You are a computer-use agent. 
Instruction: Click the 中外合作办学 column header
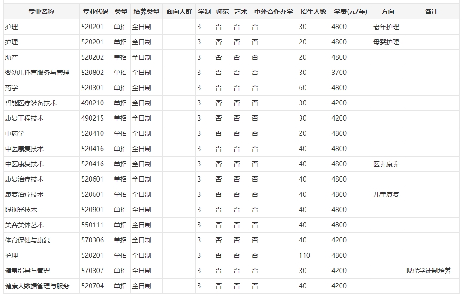point(273,12)
